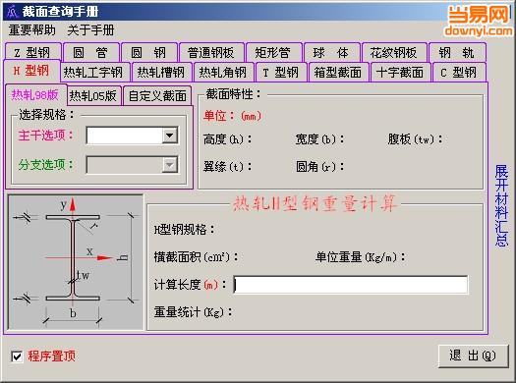Screen dimensions: 516x383
Task: Go to the 钢 轨 tab
Action: click(x=457, y=53)
